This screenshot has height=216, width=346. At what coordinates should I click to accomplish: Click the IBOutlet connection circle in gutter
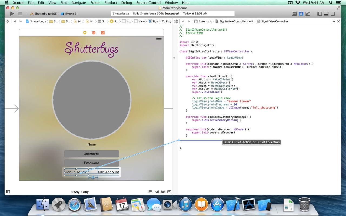174,58
